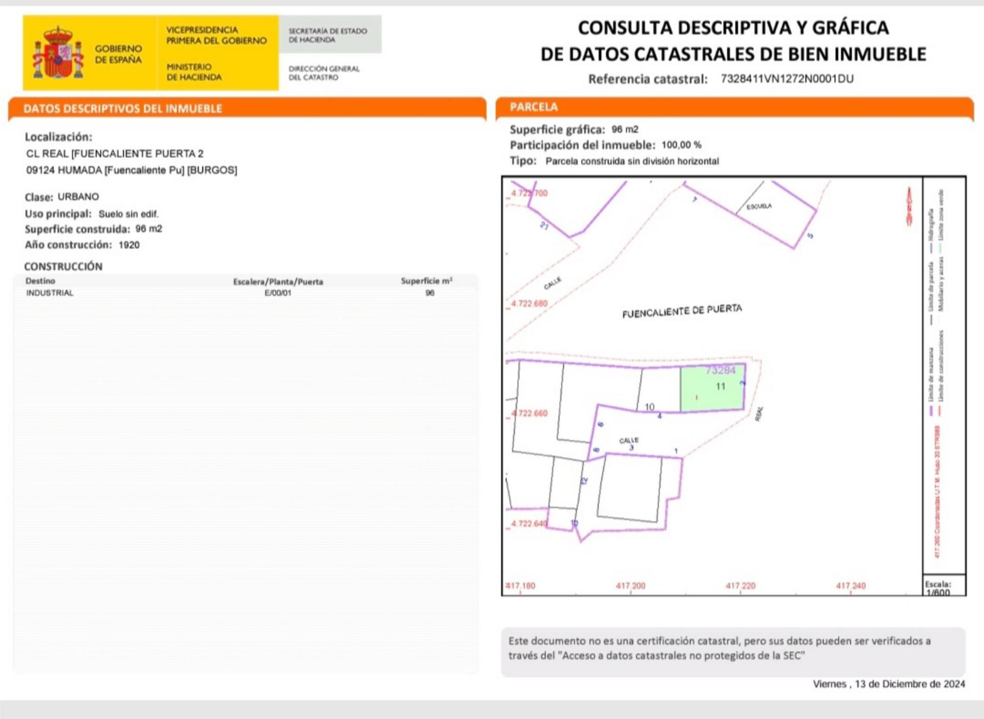Click the '417.180' axis coordinate
The height and width of the screenshot is (719, 984).
click(520, 586)
